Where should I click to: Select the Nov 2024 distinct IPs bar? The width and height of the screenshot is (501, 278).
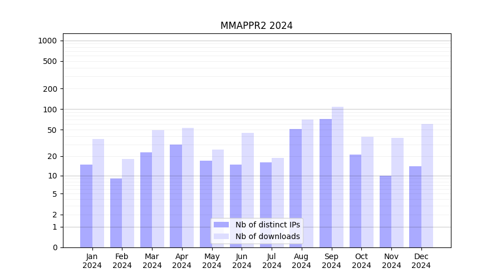[385, 211]
